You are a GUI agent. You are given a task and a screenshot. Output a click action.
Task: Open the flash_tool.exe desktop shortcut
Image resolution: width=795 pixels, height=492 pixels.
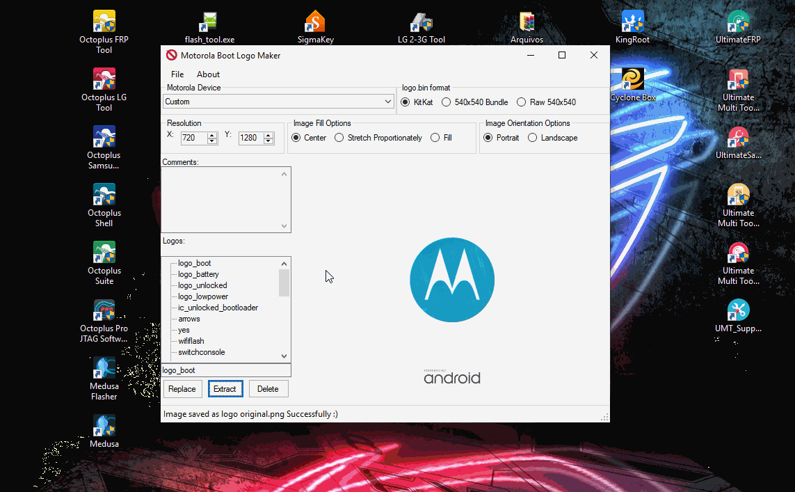(209, 27)
